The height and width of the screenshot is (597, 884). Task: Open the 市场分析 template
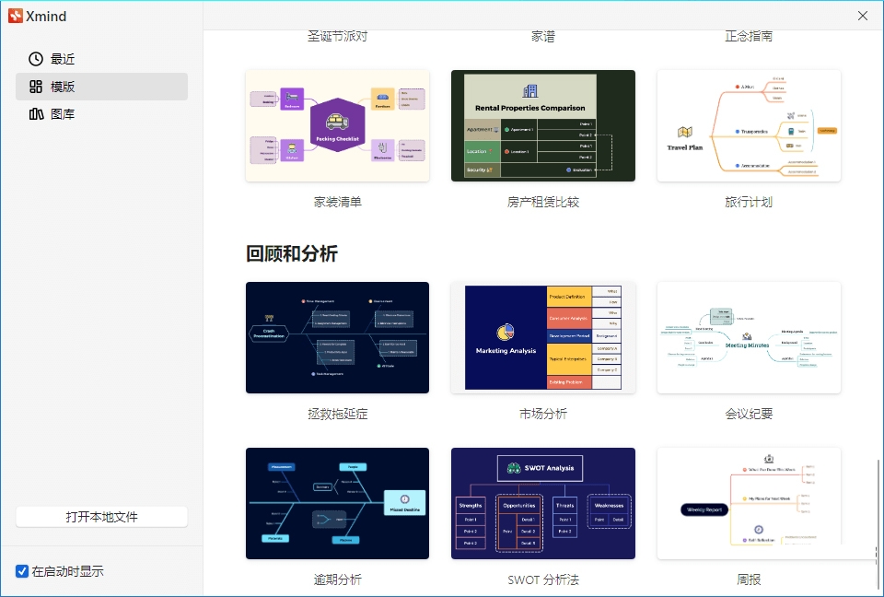pos(542,337)
